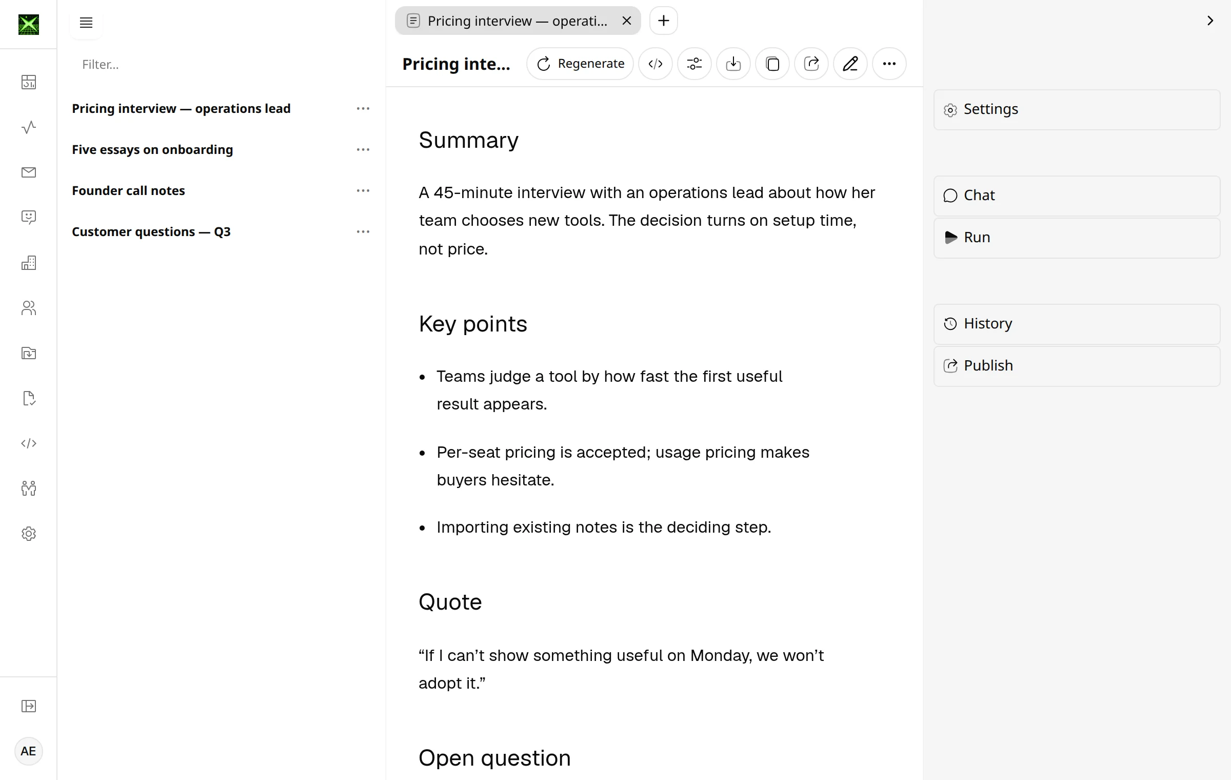Open the History panel item

coord(1077,324)
